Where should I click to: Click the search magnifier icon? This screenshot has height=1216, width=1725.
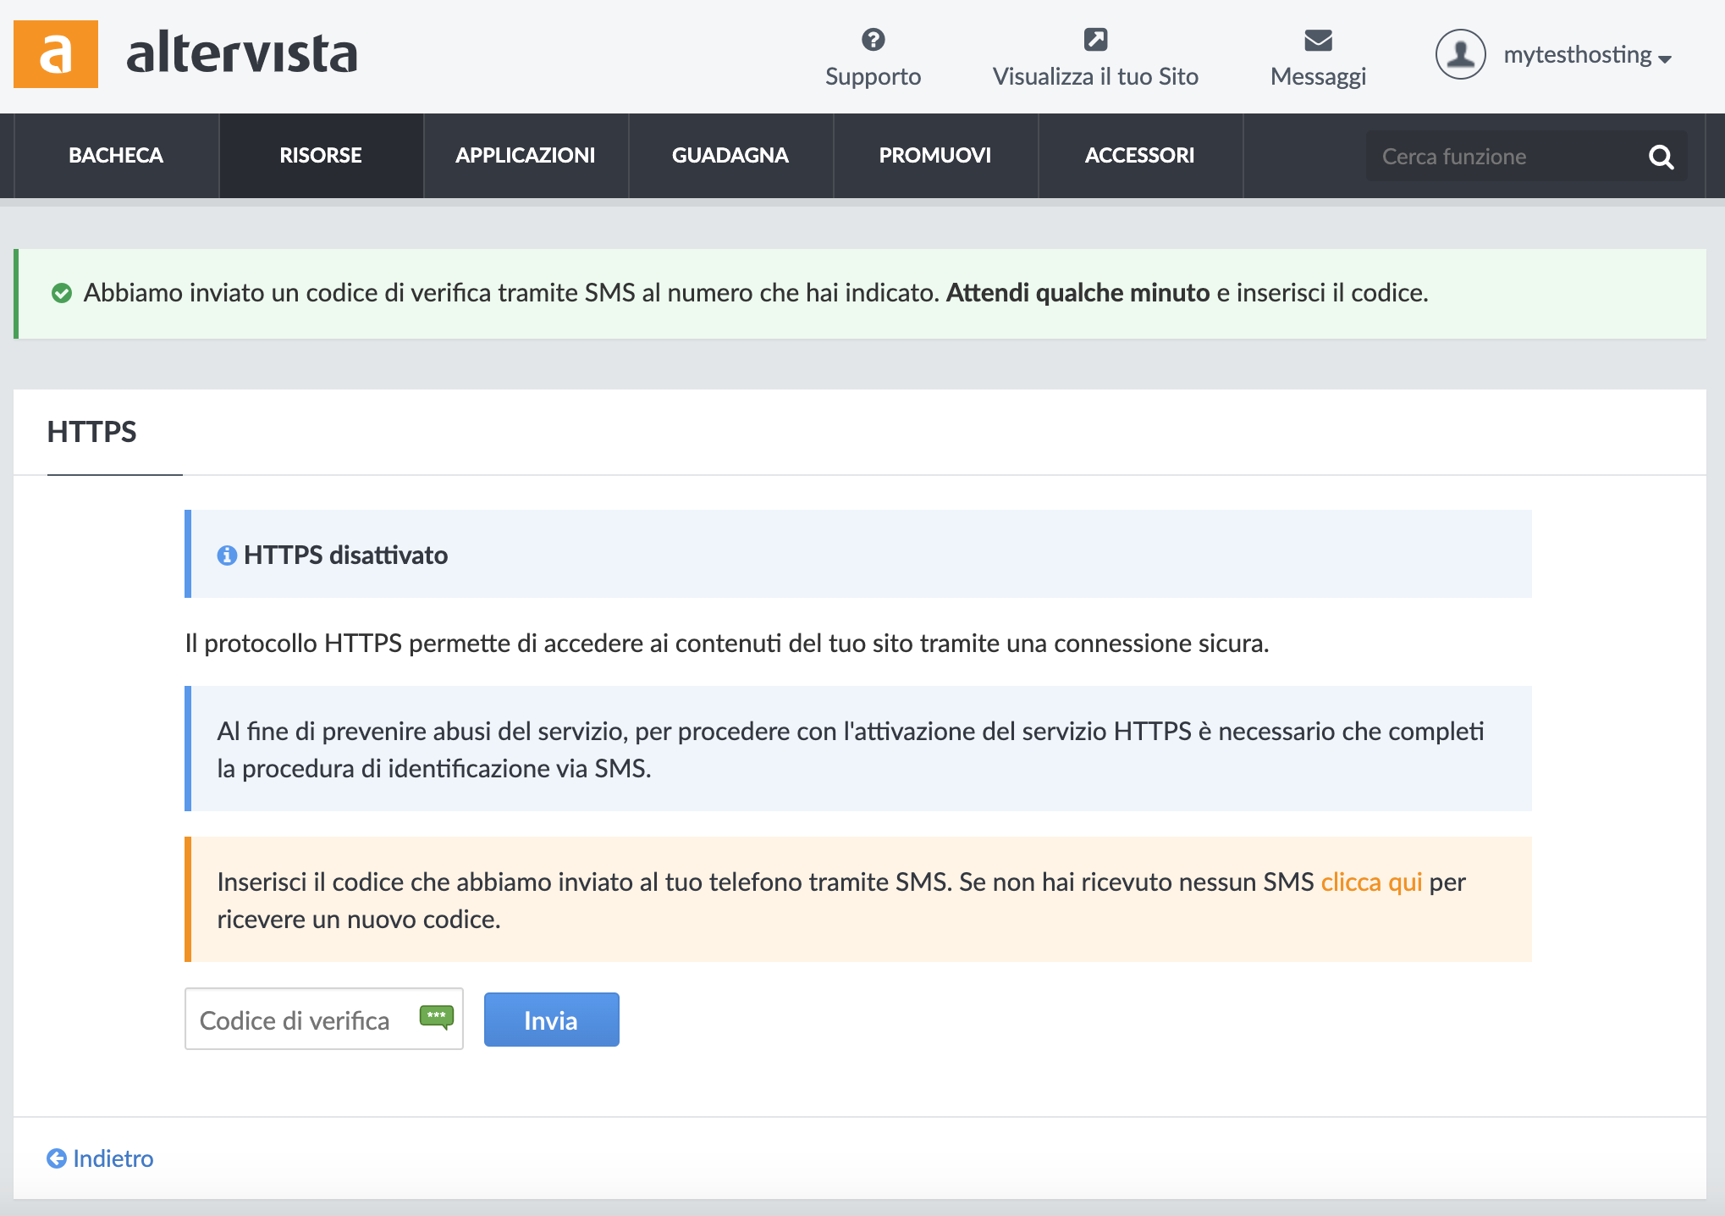point(1661,157)
